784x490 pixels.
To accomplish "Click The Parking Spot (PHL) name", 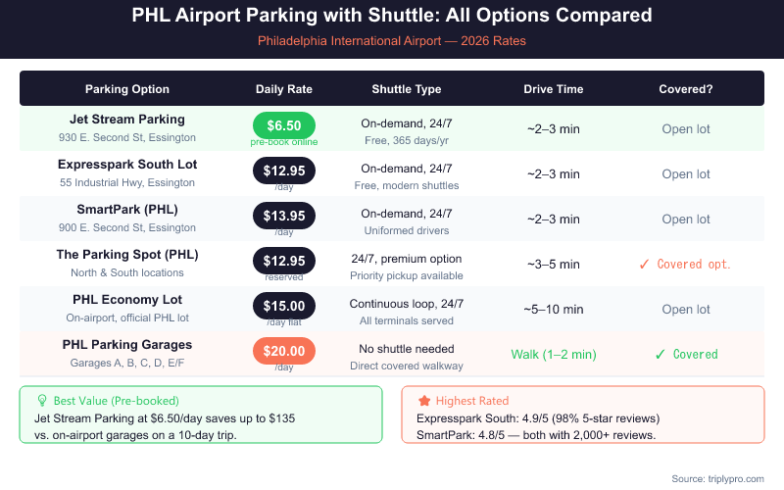I will (127, 255).
